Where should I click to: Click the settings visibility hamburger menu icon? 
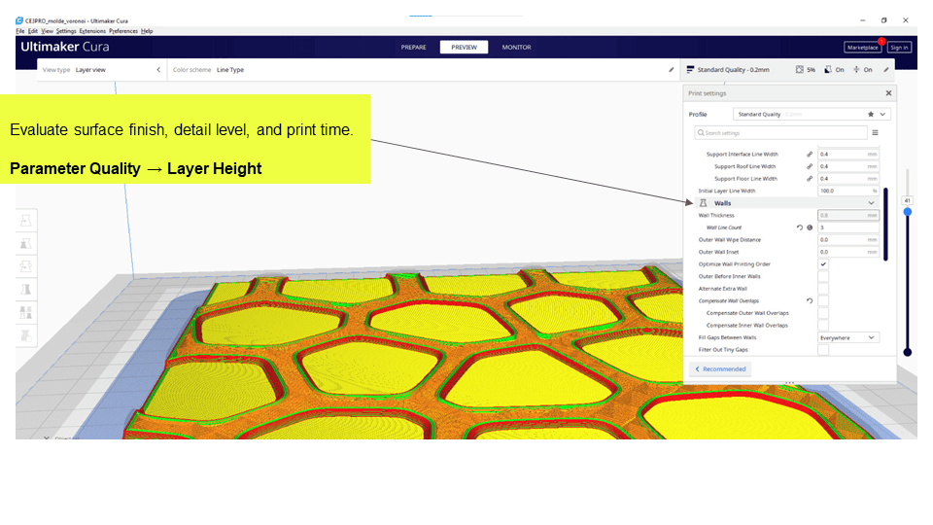(x=875, y=132)
